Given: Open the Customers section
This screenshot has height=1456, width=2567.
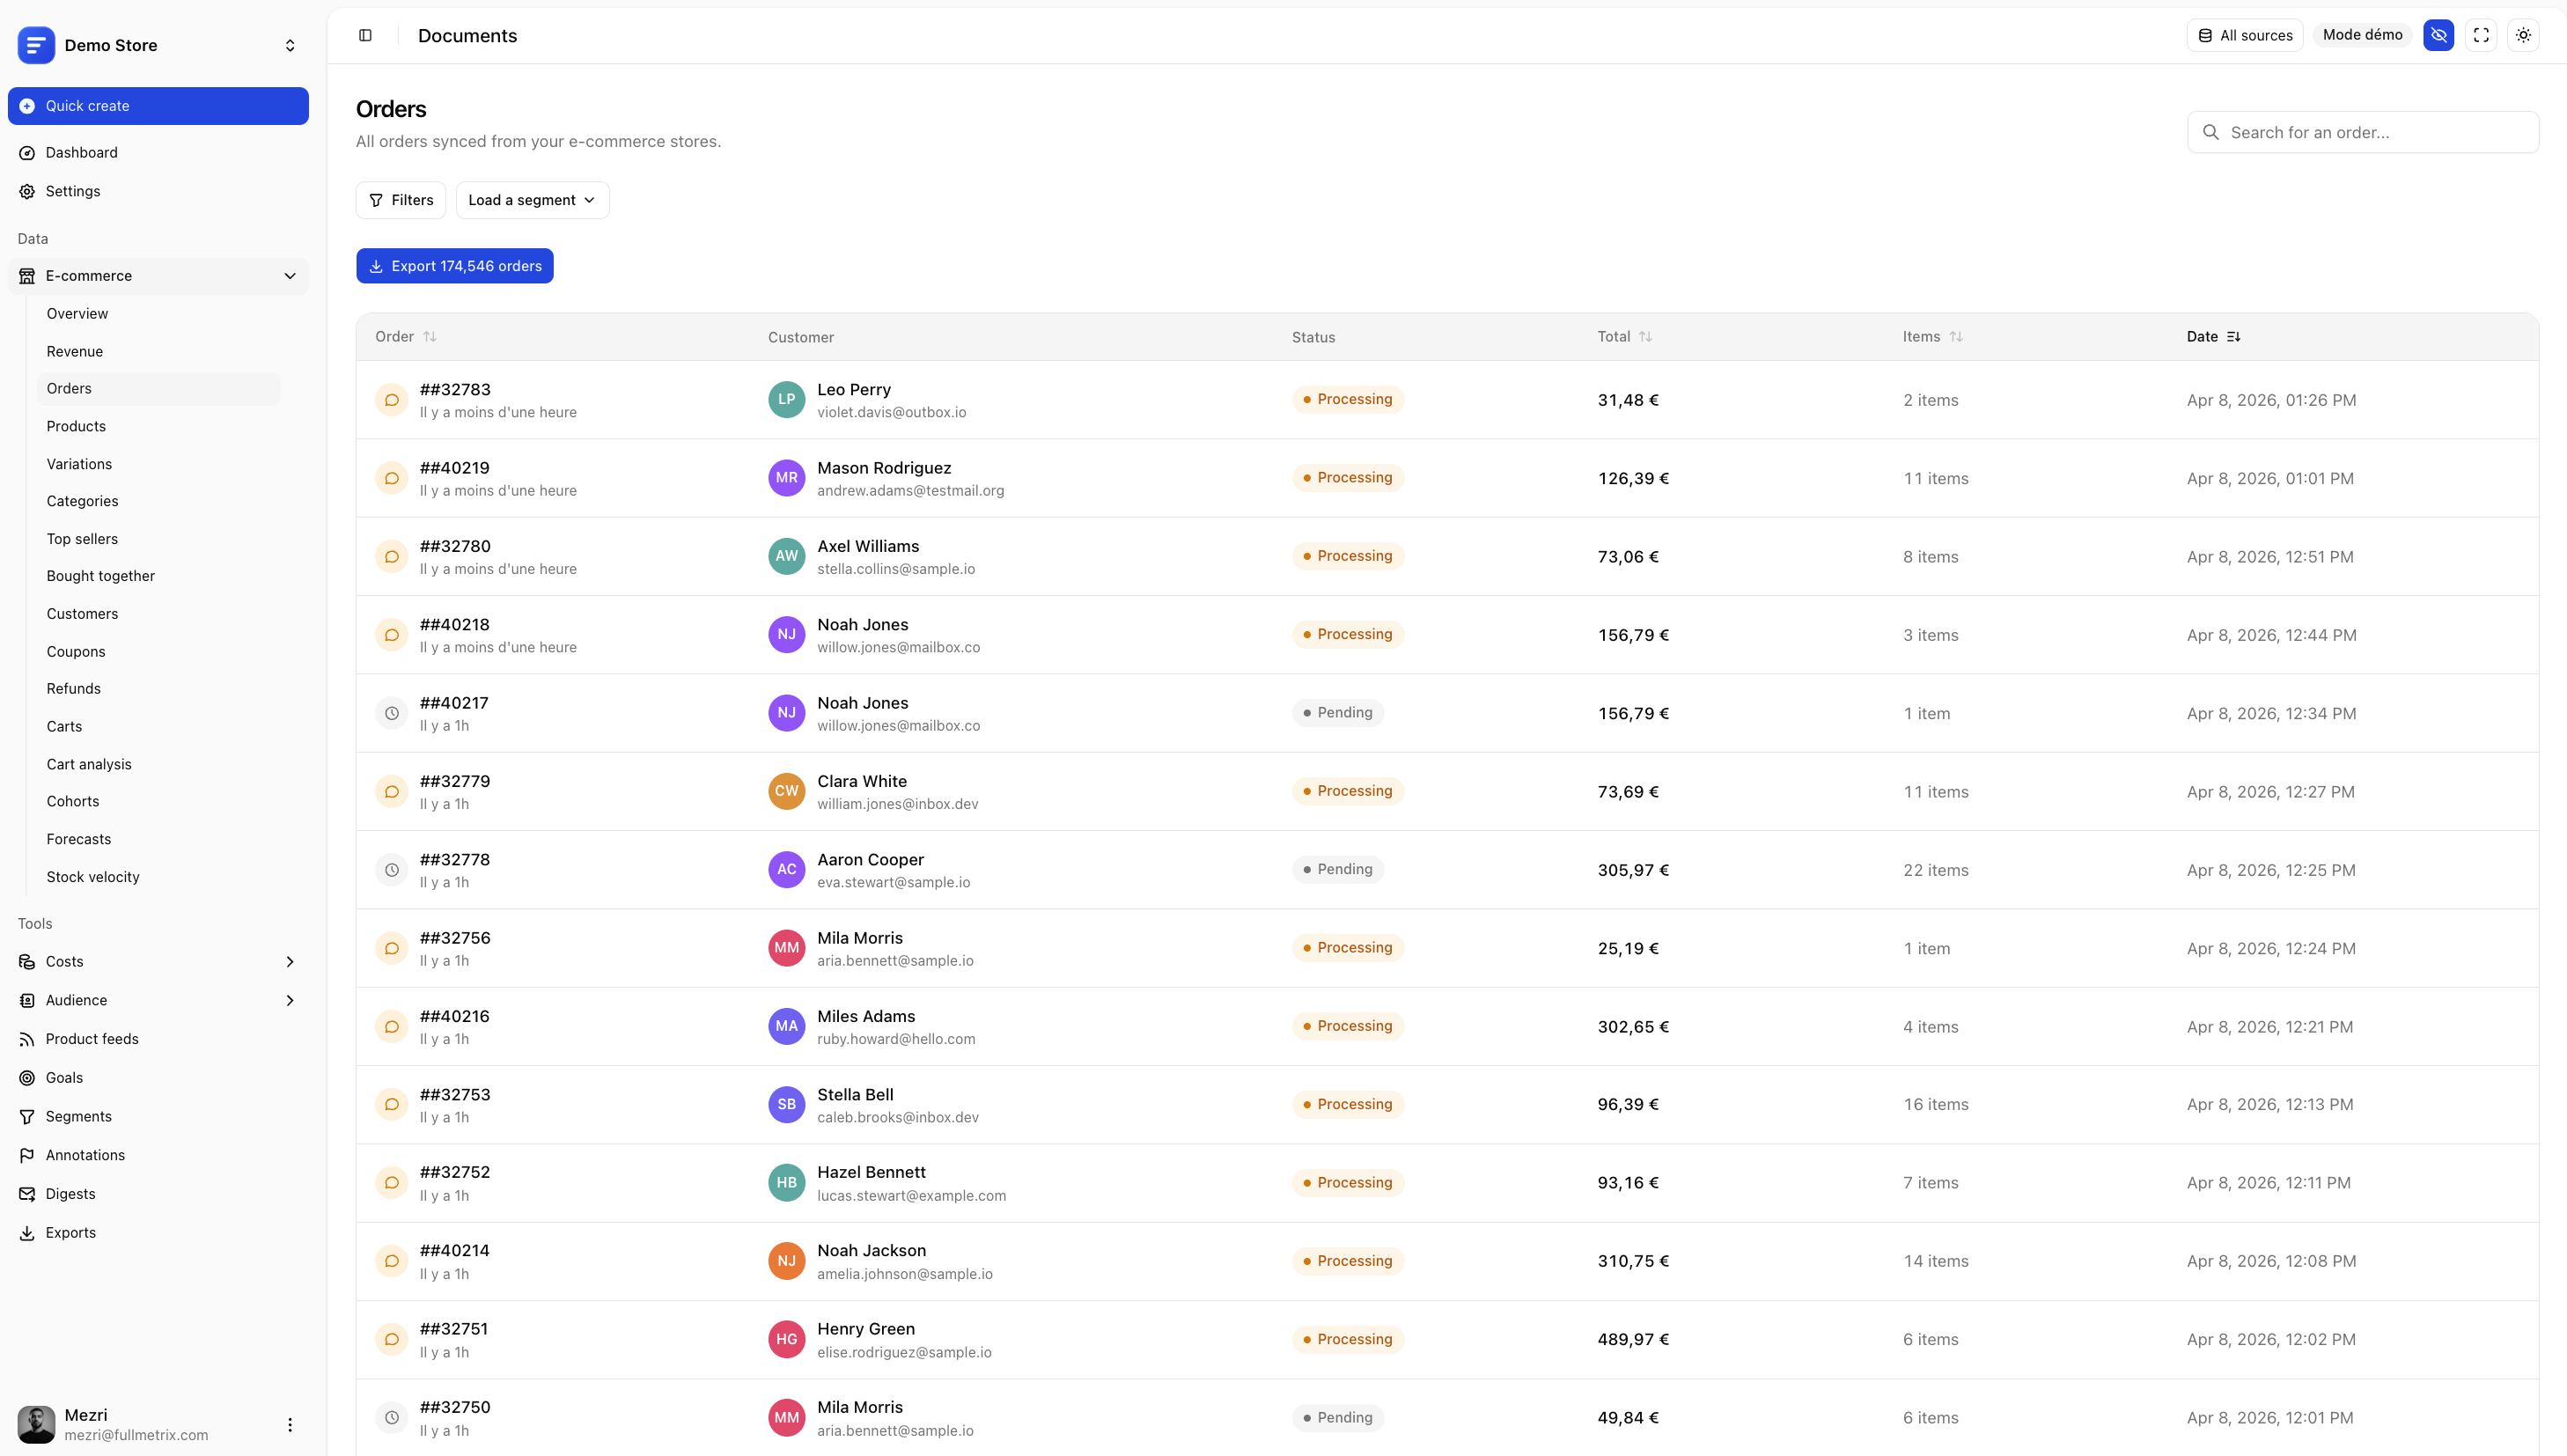Looking at the screenshot, I should pyautogui.click(x=81, y=613).
